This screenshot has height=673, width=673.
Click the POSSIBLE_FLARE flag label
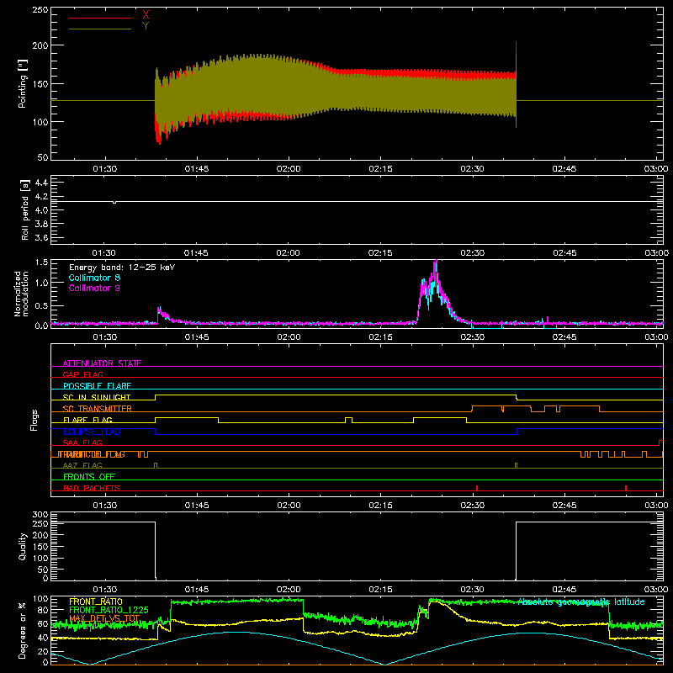point(97,386)
